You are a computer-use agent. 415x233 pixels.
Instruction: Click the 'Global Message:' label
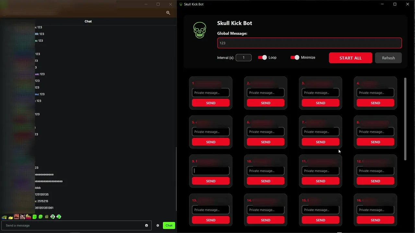[x=232, y=33]
